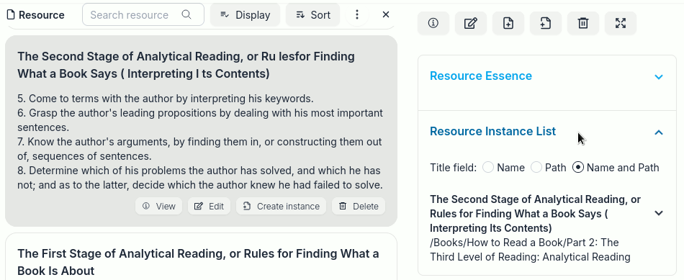
Task: Click the Resource document icon in header
Action: [11, 15]
